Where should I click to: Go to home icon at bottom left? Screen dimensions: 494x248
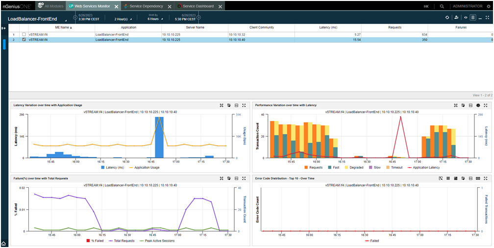[x=4, y=244]
